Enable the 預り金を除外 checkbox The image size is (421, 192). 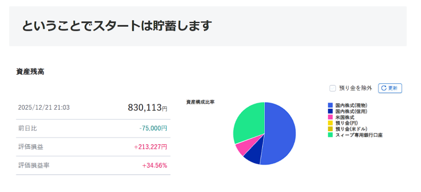pyautogui.click(x=333, y=88)
